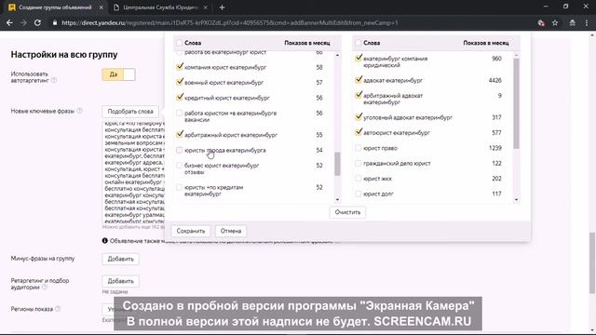
Task: Uncheck 'арбитражный юрист екатеринбург'
Action: click(x=180, y=134)
